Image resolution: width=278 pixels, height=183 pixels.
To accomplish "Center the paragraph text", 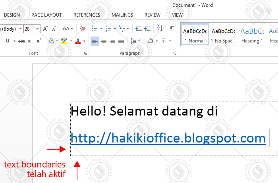I will (104, 41).
